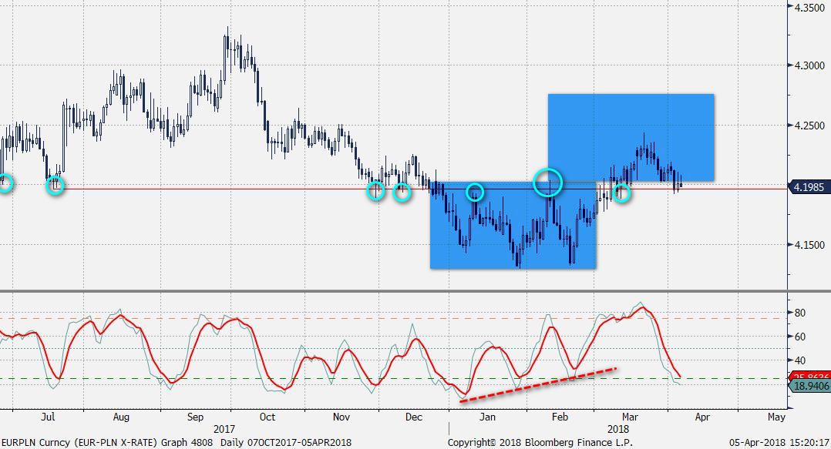Screen dimensions: 831x449
Task: Select the lower blue rectangle over January candles
Action: pyautogui.click(x=513, y=226)
